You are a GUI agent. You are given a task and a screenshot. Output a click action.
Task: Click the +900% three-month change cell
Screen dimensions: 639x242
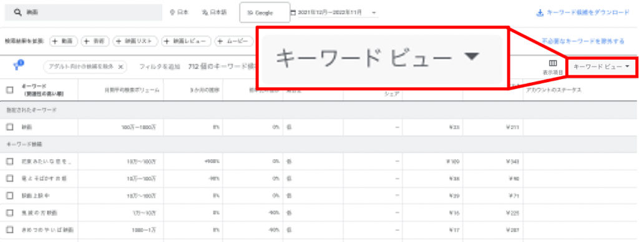point(212,161)
